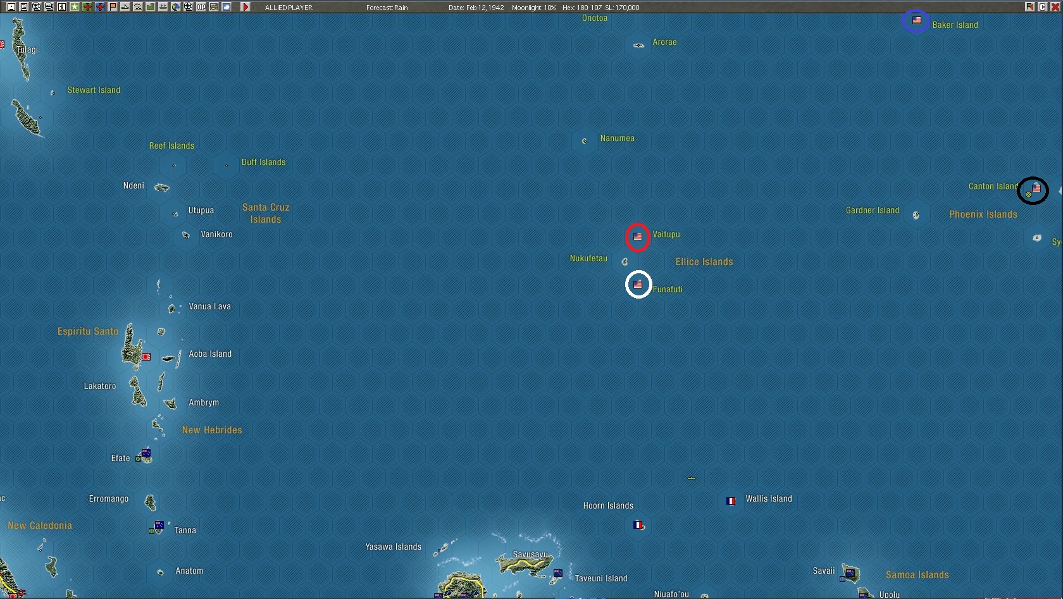Click the 'Vanikoro' label
Viewport: 1063px width, 599px height.
216,235
